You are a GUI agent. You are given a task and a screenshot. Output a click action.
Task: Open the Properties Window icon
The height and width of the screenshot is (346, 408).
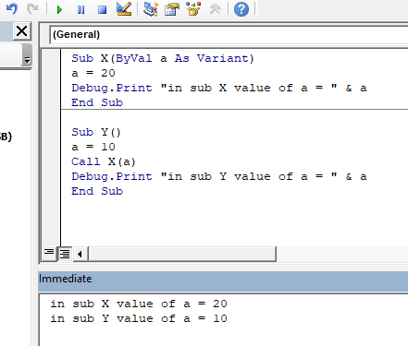tap(172, 9)
